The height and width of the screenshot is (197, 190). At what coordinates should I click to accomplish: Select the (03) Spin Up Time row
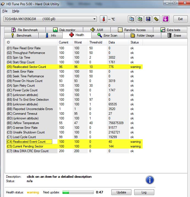coord(75,58)
